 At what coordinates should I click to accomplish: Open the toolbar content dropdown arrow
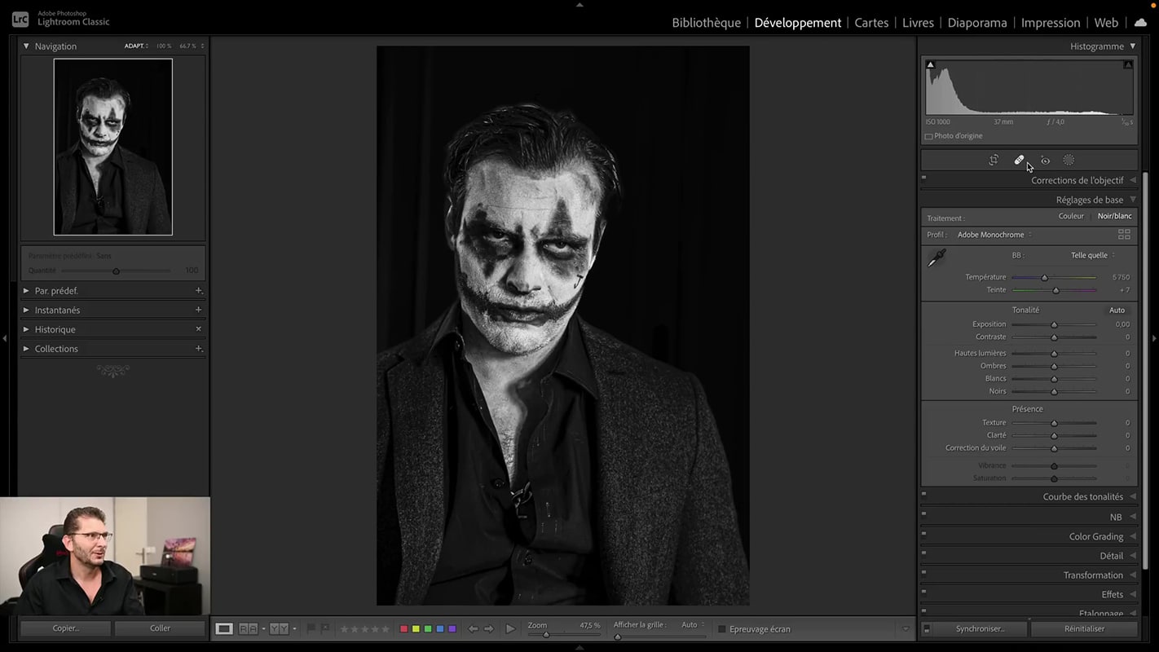click(x=905, y=629)
